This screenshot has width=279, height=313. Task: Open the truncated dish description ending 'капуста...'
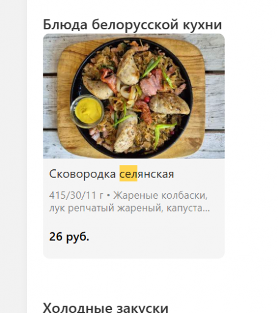click(129, 201)
